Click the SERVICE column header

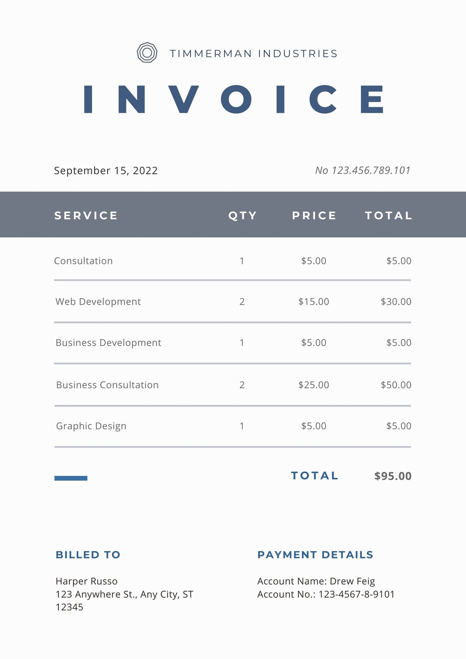pos(86,215)
